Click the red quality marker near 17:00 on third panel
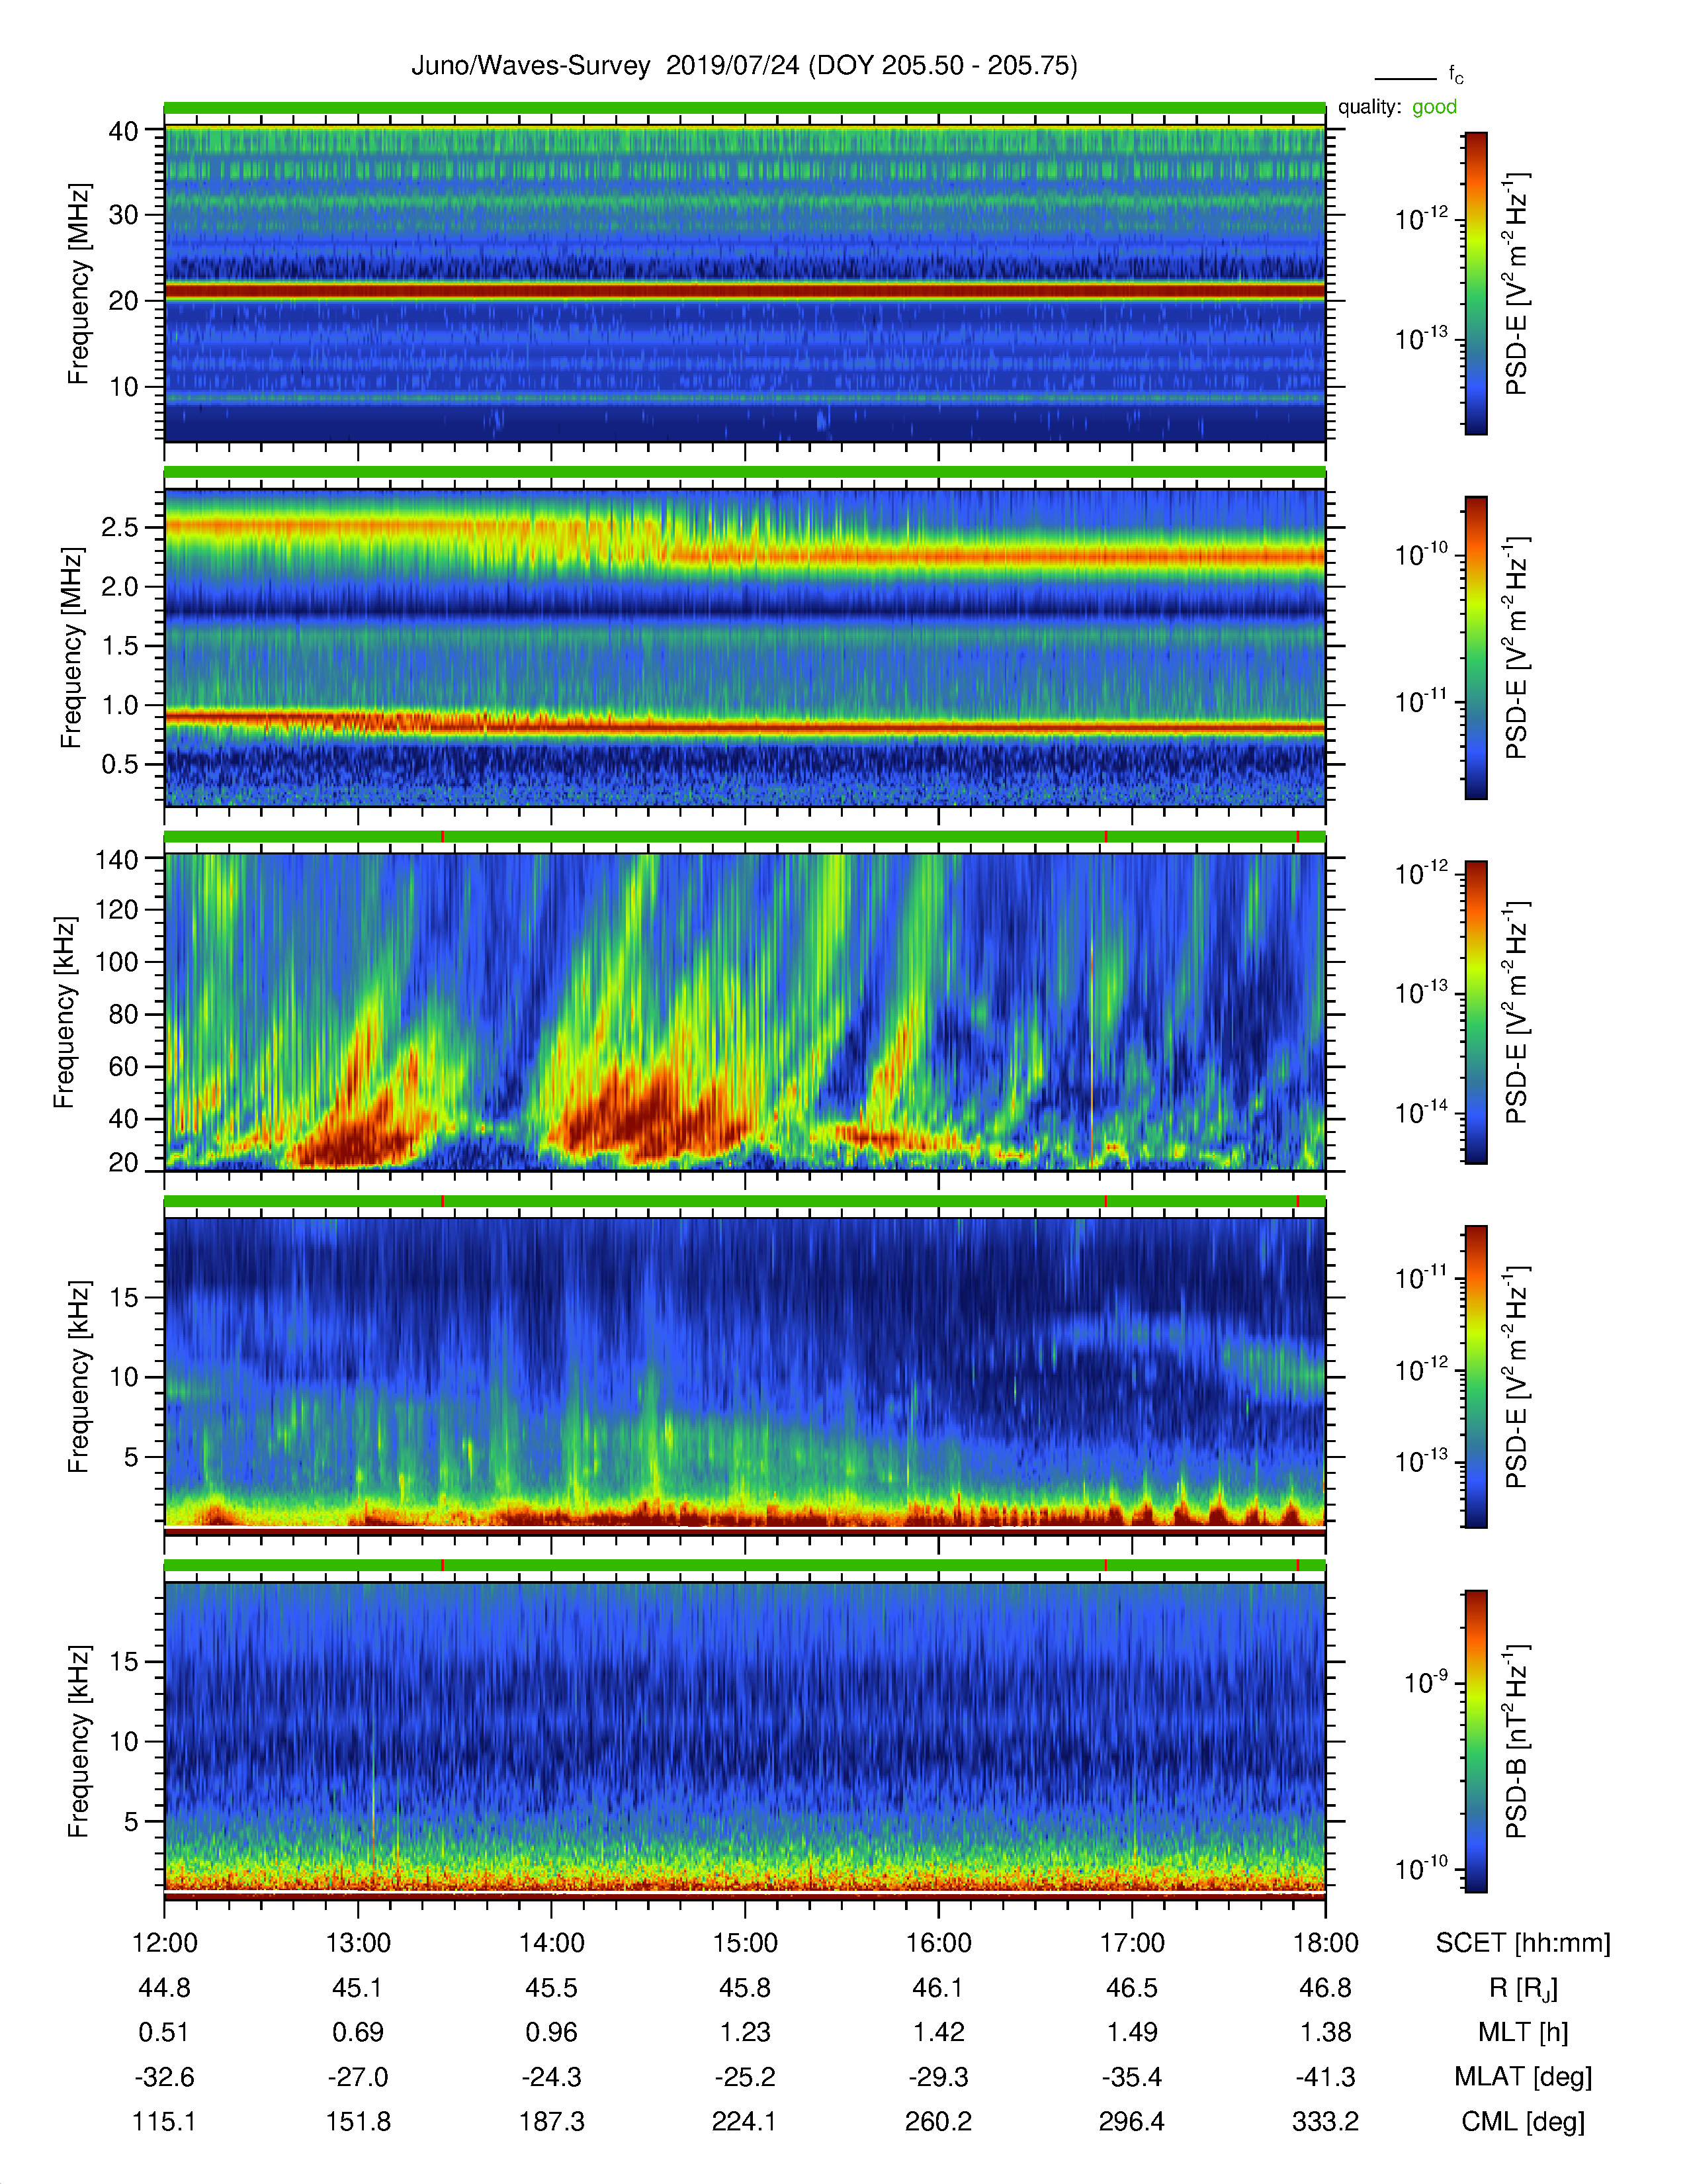 pos(1105,836)
